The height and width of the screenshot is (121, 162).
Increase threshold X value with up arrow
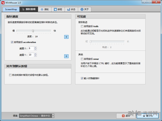[35, 47]
